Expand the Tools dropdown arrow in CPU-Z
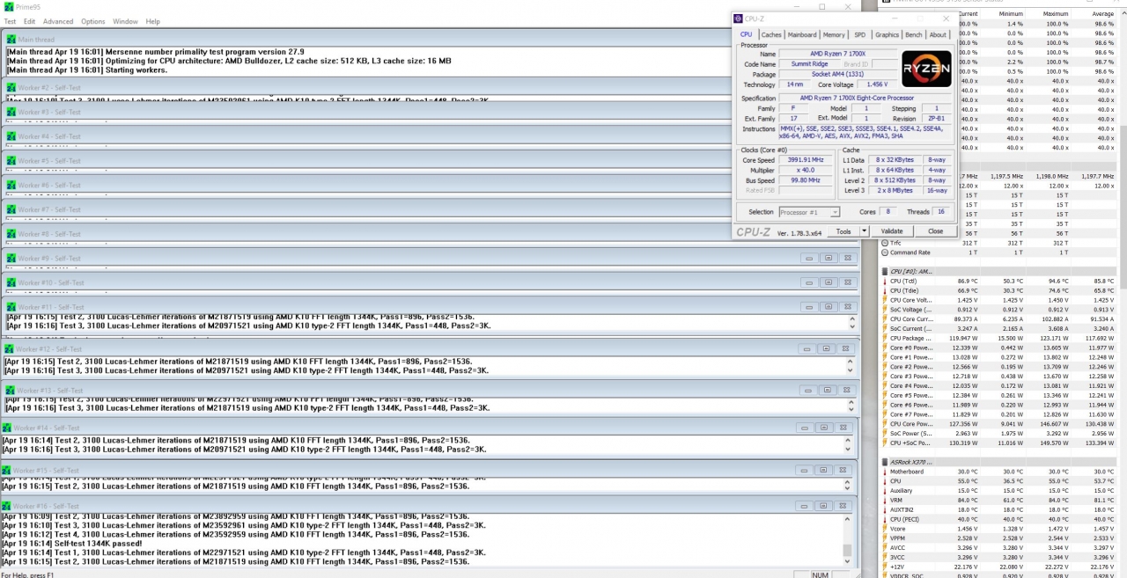This screenshot has height=578, width=1127. (865, 231)
